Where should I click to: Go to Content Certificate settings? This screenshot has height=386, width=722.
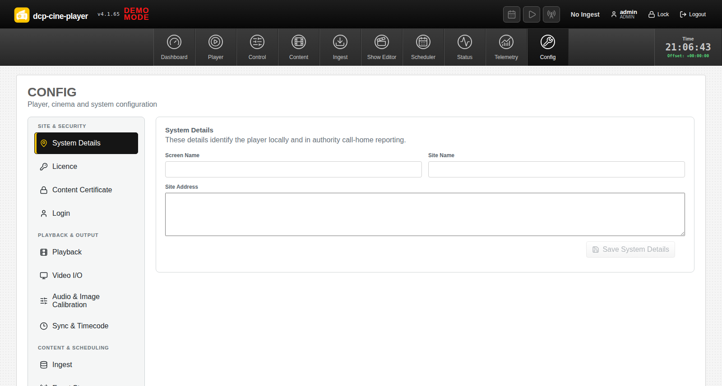[86, 190]
